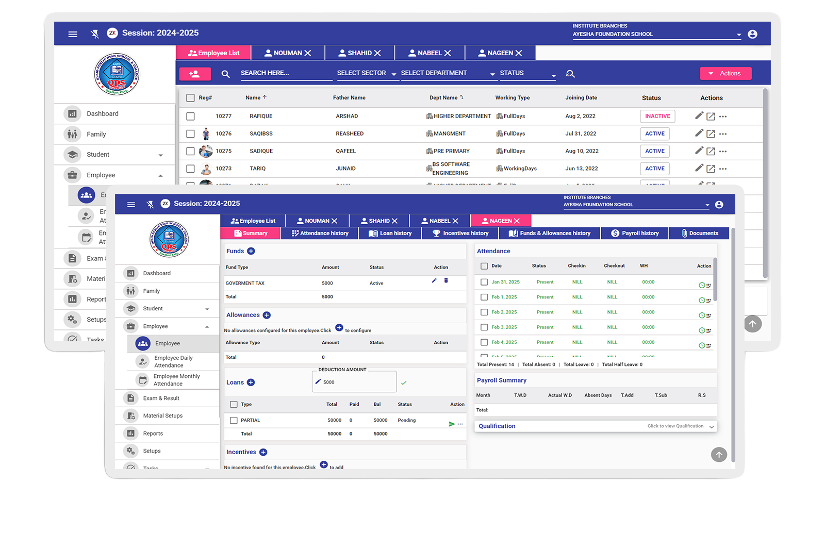Click the plus icon next to Funds

point(251,251)
